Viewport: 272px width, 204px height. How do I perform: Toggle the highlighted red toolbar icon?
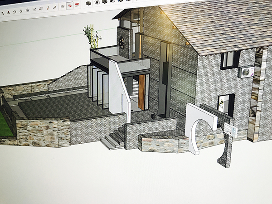click(70, 6)
